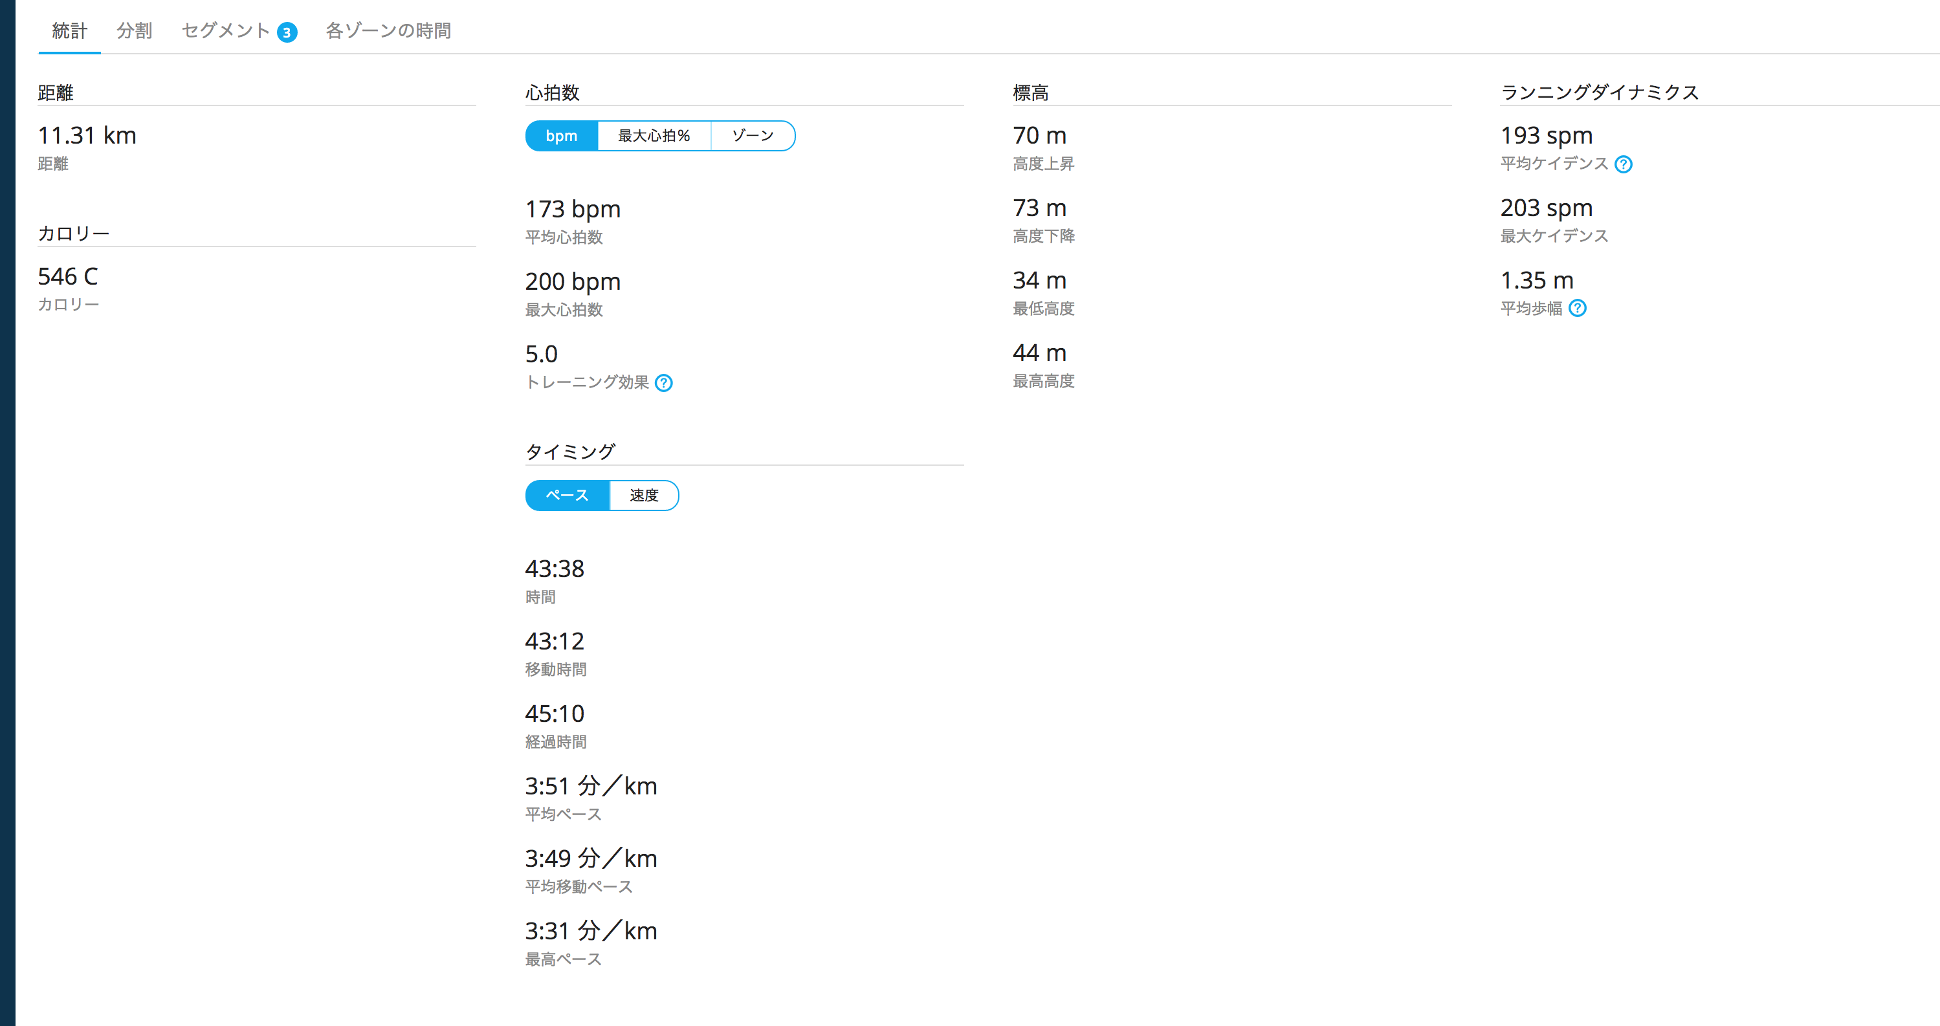
Task: Click the segment count badge 3
Action: (x=287, y=32)
